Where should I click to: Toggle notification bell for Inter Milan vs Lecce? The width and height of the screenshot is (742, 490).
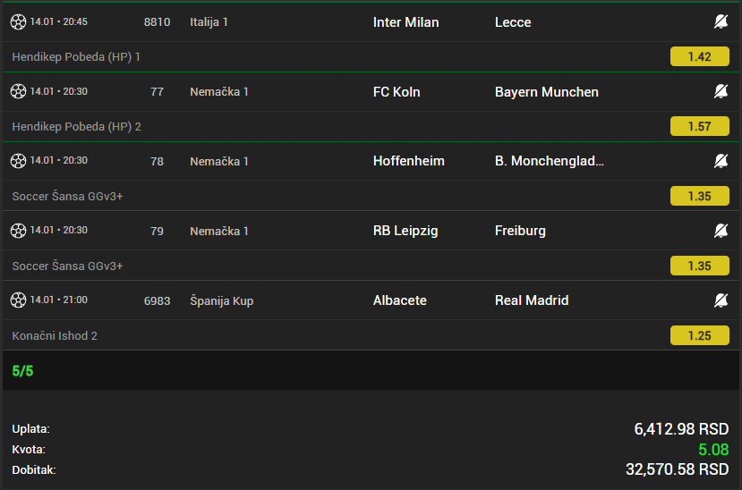721,21
